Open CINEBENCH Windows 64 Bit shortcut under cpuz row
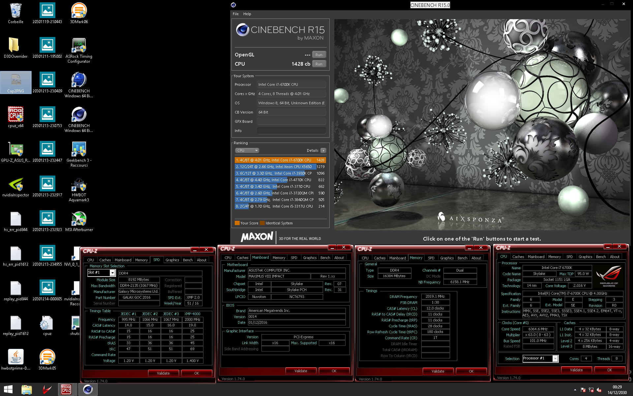Image resolution: width=633 pixels, height=396 pixels. (79, 120)
